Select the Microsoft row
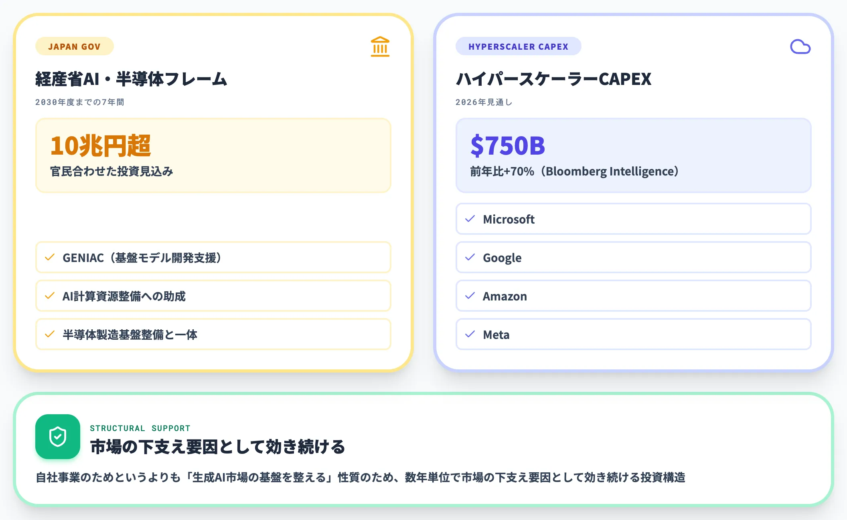The width and height of the screenshot is (847, 520). [634, 219]
